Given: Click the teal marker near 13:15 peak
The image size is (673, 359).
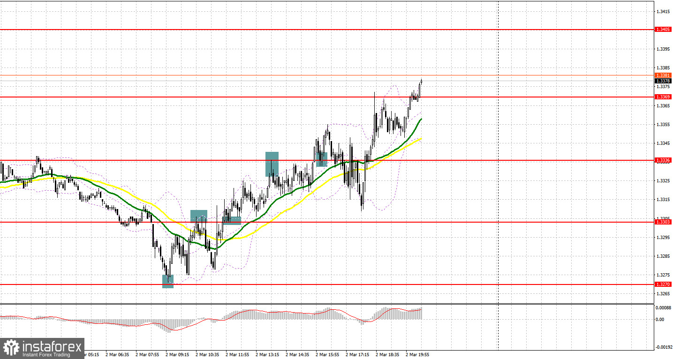Looking at the screenshot, I should 272,164.
